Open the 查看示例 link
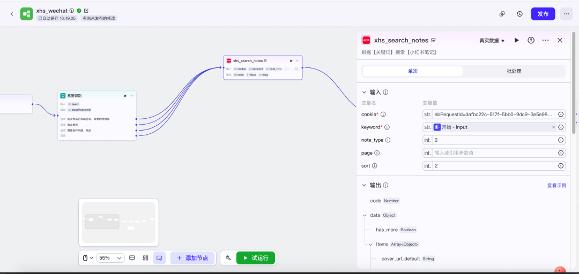The width and height of the screenshot is (579, 274). pyautogui.click(x=556, y=186)
